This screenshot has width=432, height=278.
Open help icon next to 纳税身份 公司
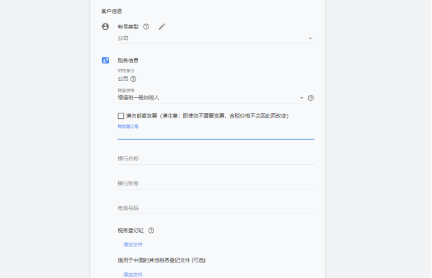pos(134,79)
